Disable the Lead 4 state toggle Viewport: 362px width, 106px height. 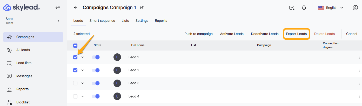[x=96, y=96]
